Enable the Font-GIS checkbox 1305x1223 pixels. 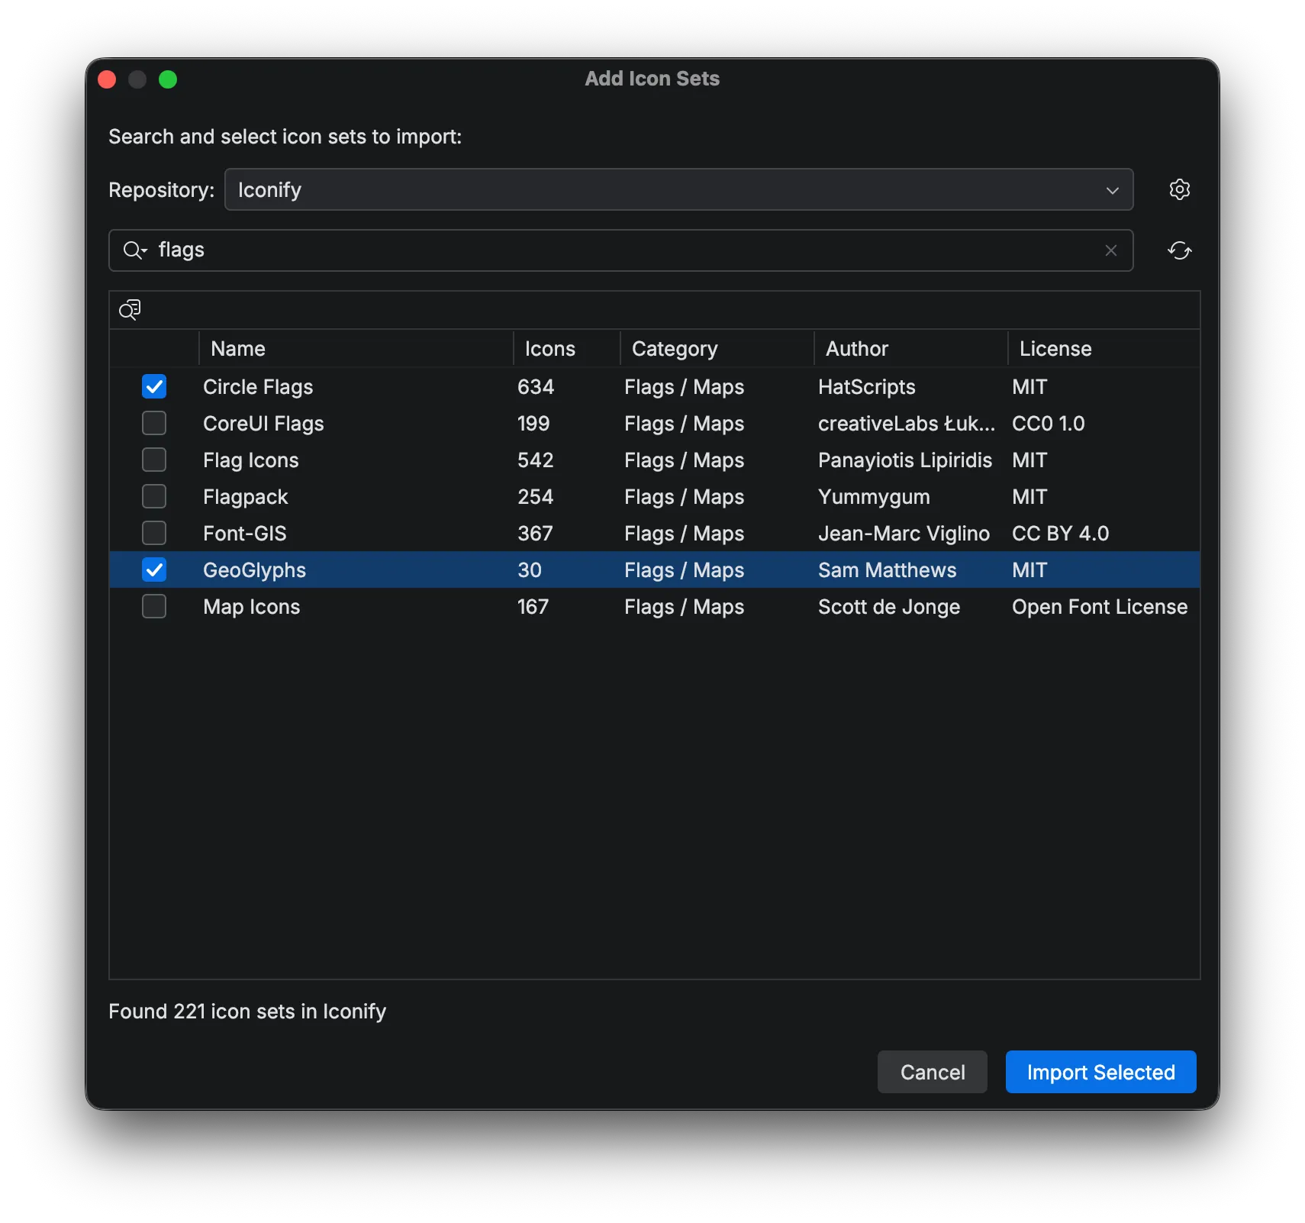(x=154, y=533)
